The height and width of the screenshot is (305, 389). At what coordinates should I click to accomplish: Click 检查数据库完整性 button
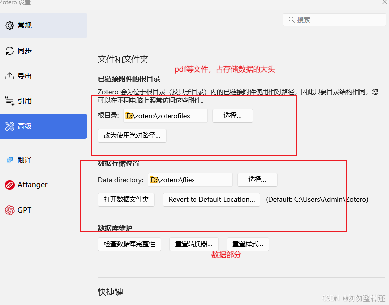tap(130, 244)
